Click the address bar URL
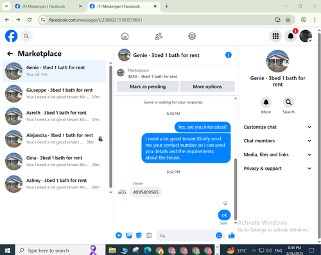The width and height of the screenshot is (321, 255). [x=96, y=20]
